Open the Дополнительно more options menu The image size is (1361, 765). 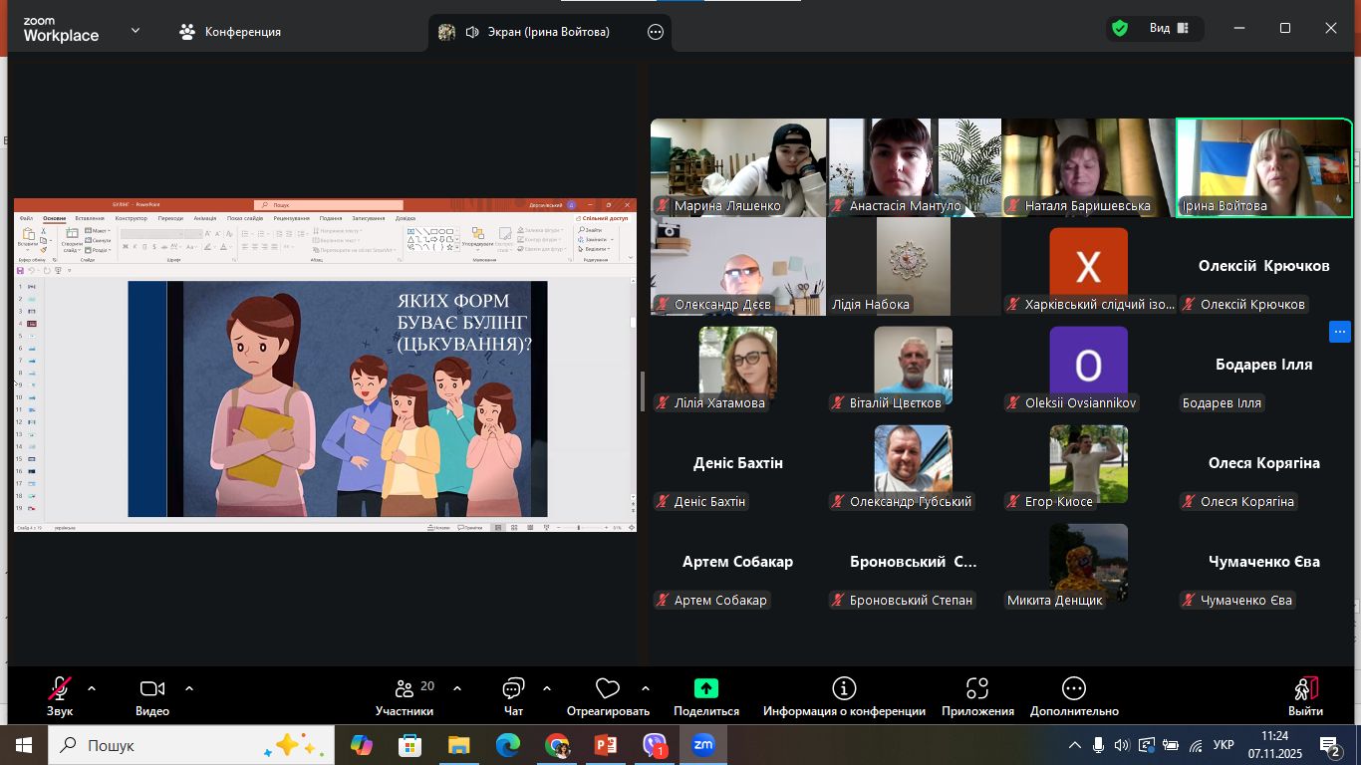tap(1073, 696)
